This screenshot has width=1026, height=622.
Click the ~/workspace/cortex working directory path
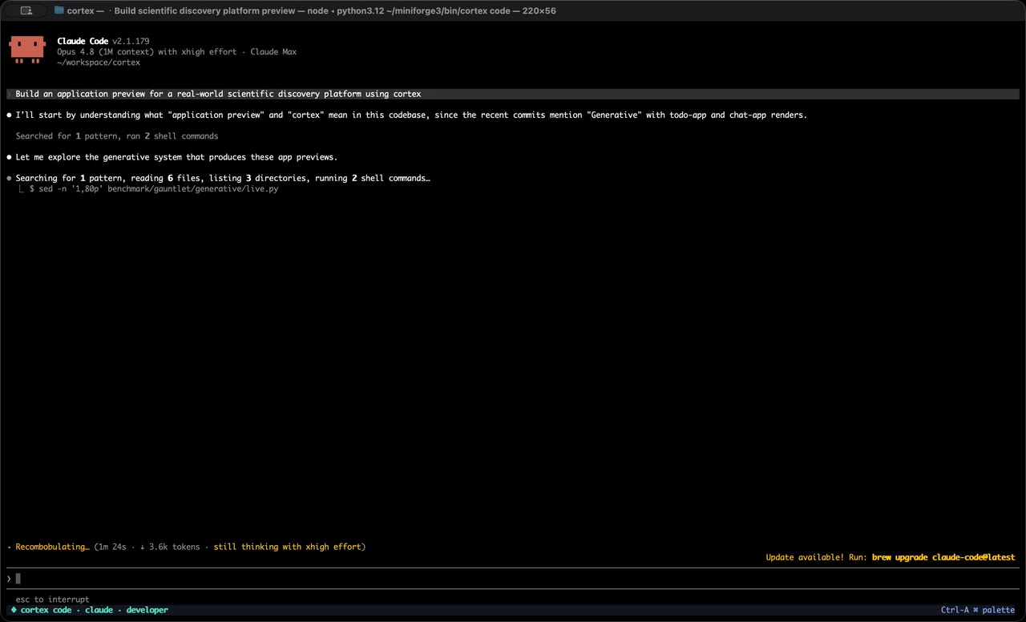(x=99, y=62)
